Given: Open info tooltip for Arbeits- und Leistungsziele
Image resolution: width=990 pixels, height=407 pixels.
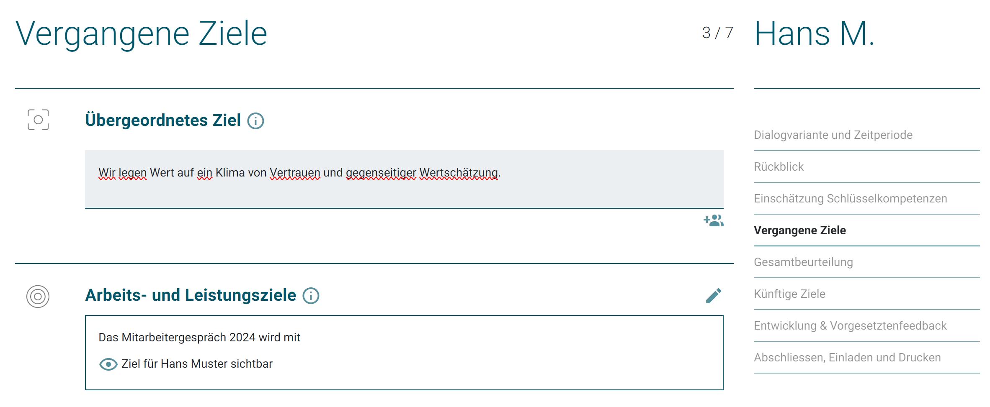Looking at the screenshot, I should tap(311, 296).
